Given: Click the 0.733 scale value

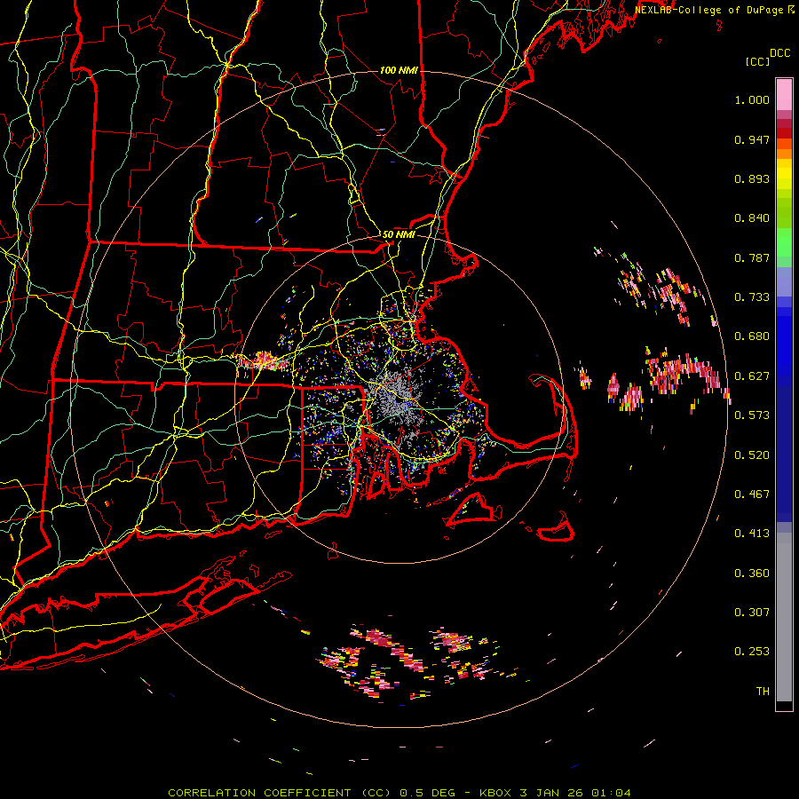Looking at the screenshot, I should coord(752,297).
